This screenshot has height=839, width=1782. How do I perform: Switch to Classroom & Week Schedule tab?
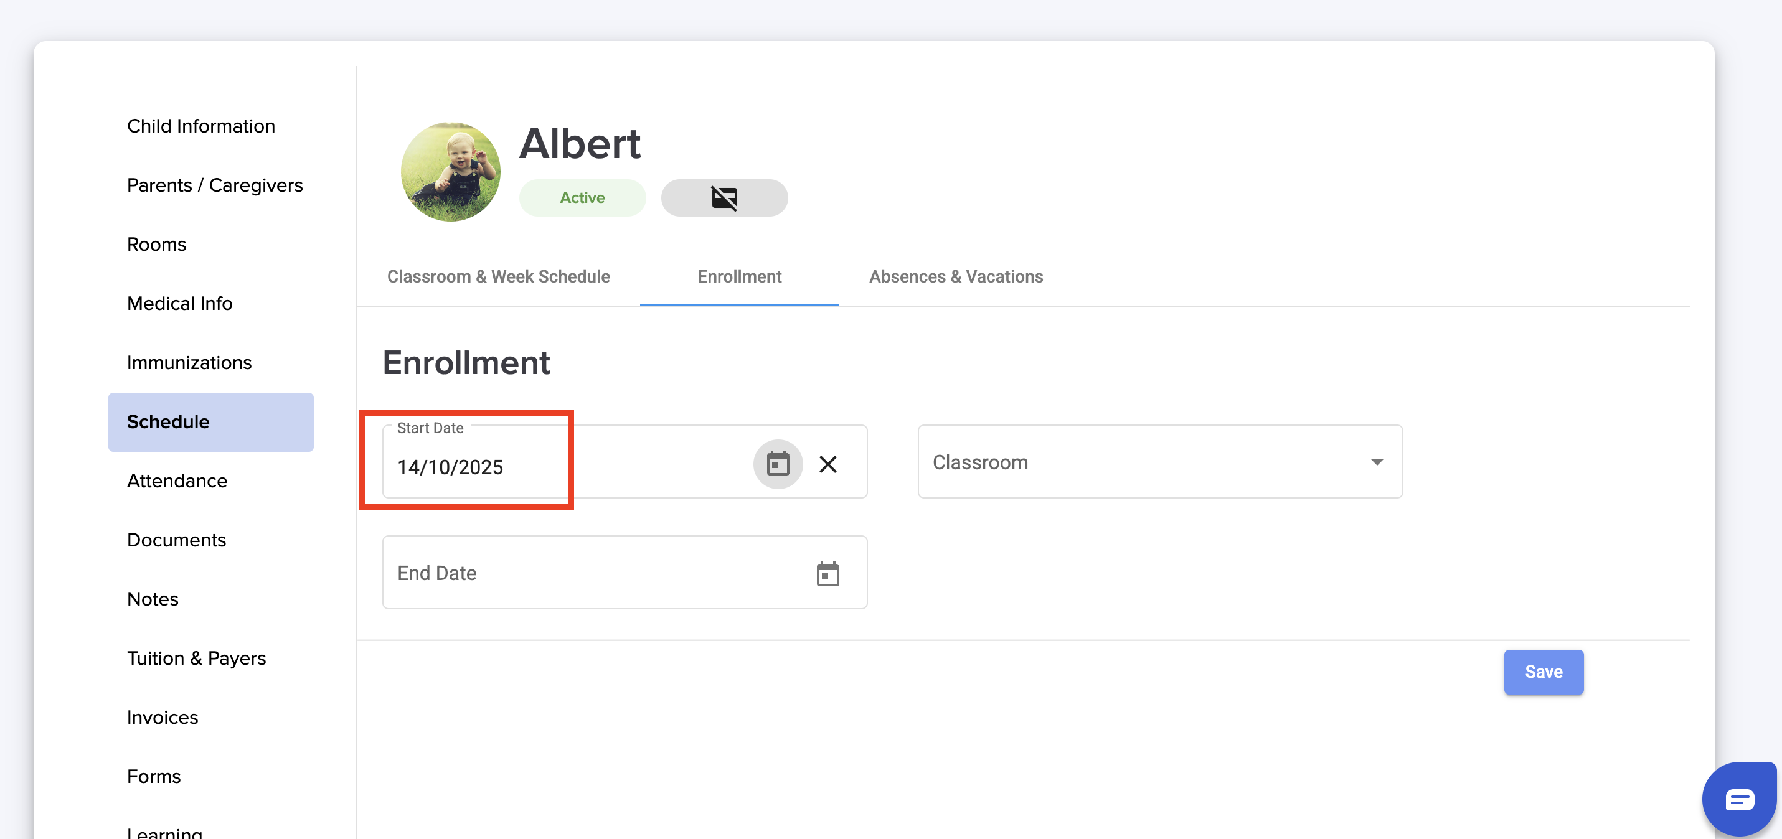pos(498,277)
